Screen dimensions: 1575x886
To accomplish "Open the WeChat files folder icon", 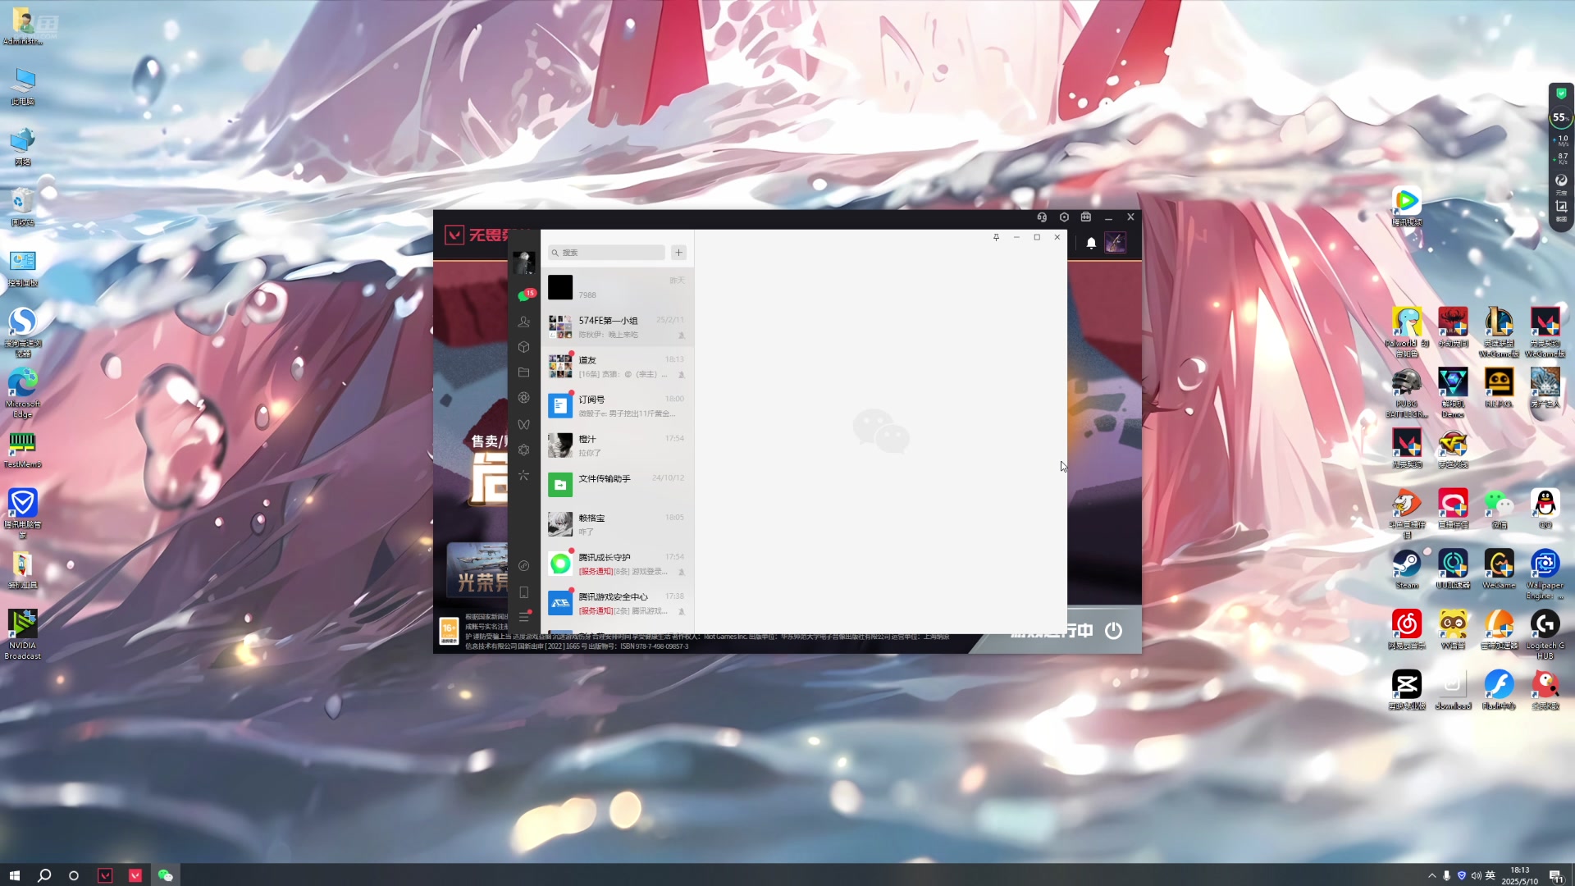I will (x=524, y=372).
